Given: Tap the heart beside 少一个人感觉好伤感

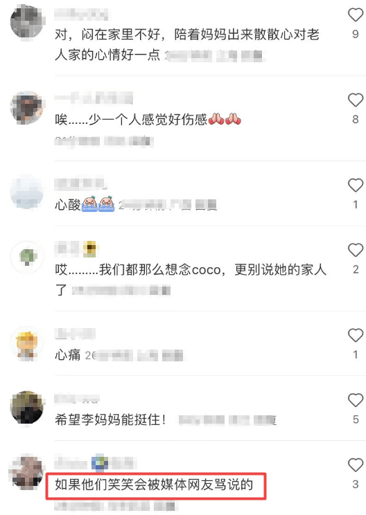Looking at the screenshot, I should coord(355,100).
